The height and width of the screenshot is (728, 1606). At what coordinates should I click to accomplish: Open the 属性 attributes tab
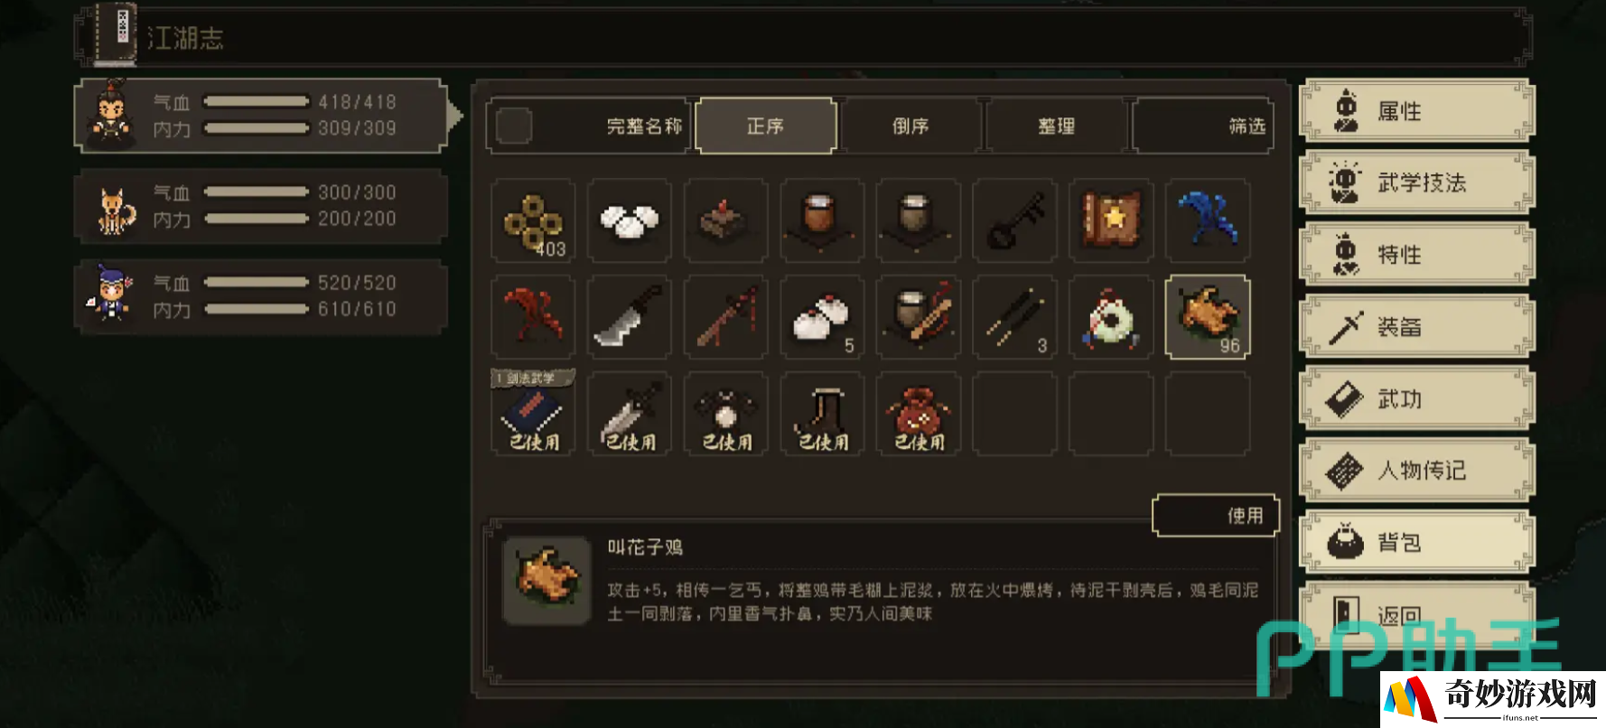(x=1417, y=111)
